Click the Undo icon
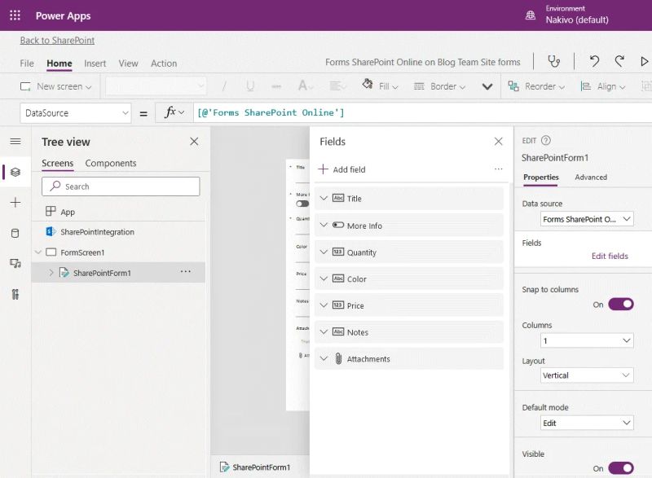652x478 pixels. click(594, 62)
